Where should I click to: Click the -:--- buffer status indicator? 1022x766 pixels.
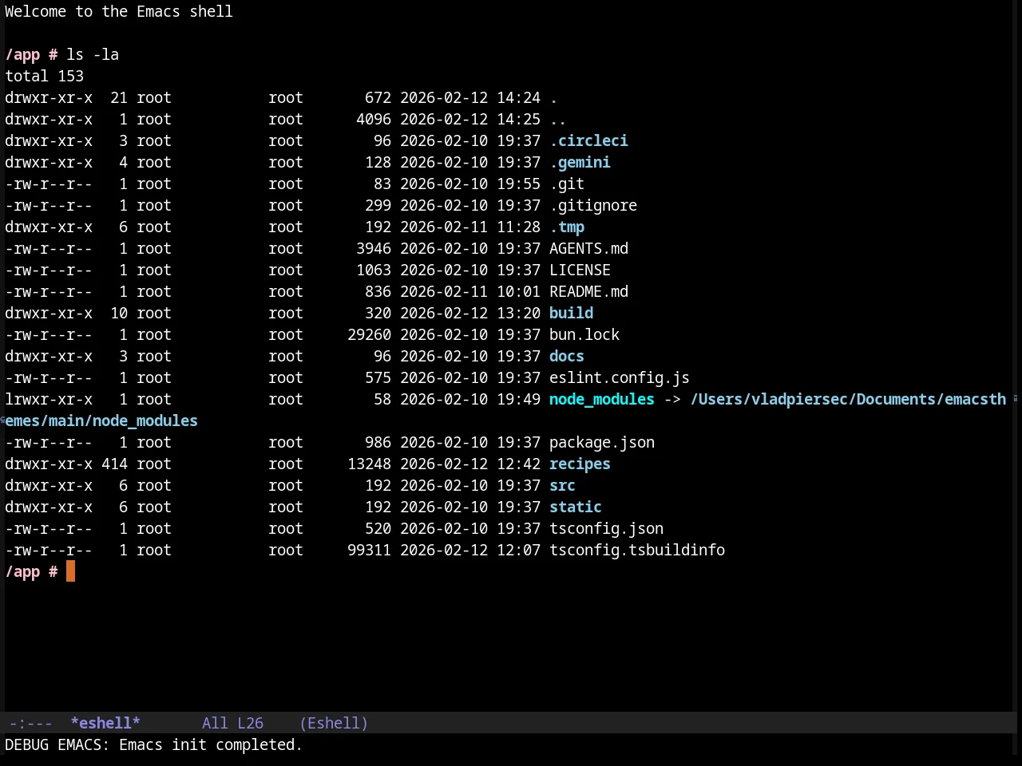click(x=30, y=723)
